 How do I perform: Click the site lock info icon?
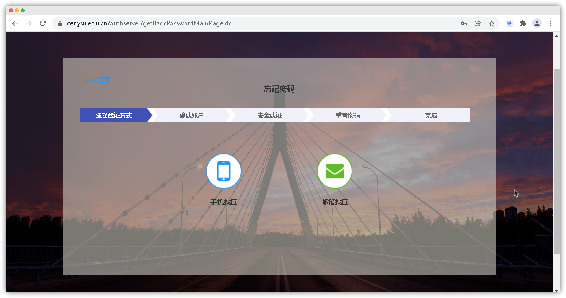60,23
